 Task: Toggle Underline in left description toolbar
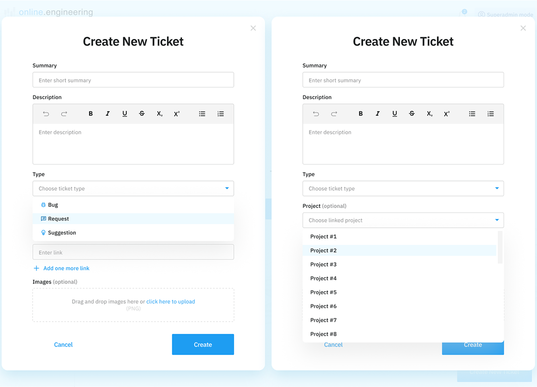pyautogui.click(x=124, y=114)
